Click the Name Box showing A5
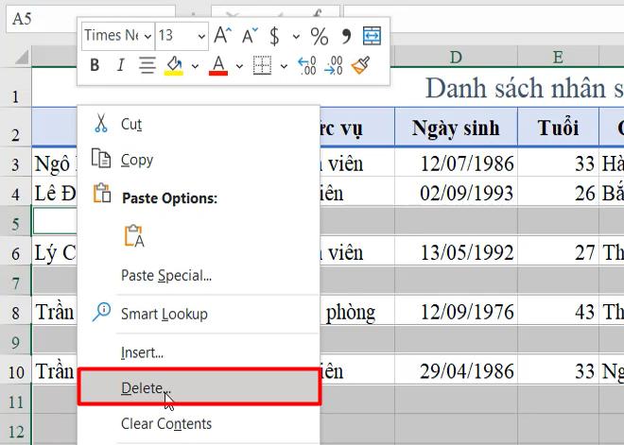The width and height of the screenshot is (624, 445). point(91,19)
